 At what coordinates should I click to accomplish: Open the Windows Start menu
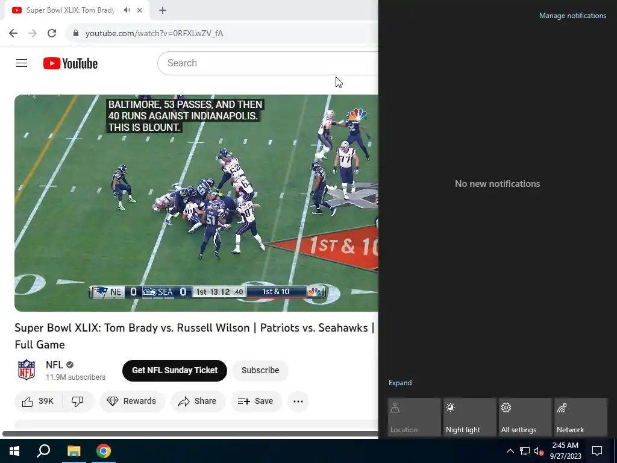[x=14, y=451]
